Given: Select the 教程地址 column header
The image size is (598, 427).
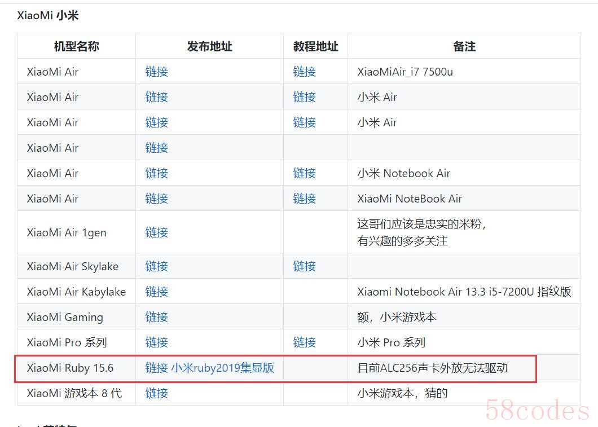Looking at the screenshot, I should [315, 46].
